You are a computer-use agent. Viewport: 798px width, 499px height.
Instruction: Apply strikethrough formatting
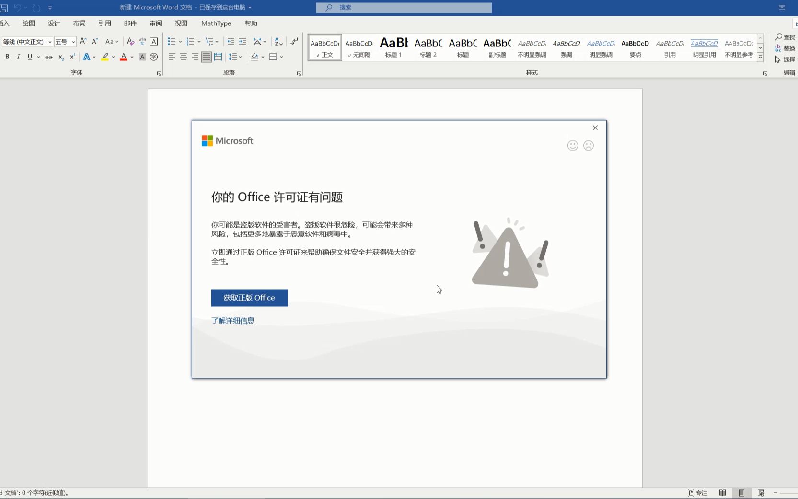48,57
